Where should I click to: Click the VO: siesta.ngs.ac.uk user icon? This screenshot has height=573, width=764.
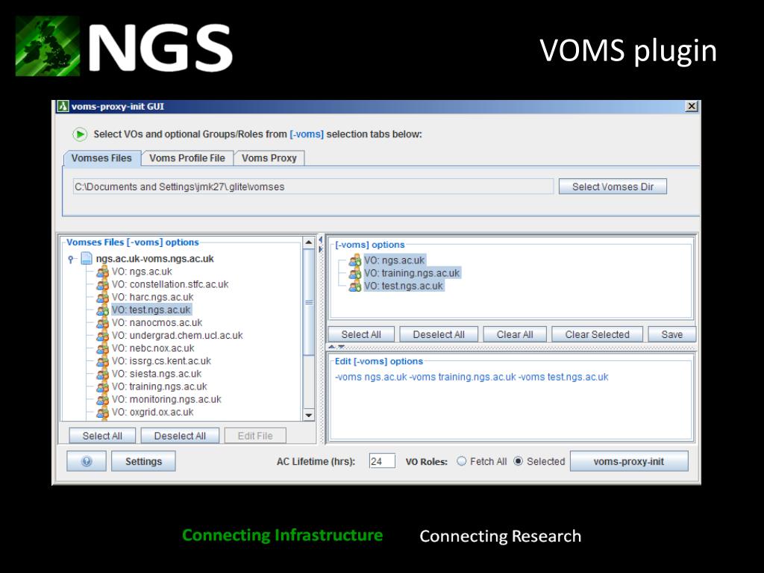pyautogui.click(x=102, y=374)
